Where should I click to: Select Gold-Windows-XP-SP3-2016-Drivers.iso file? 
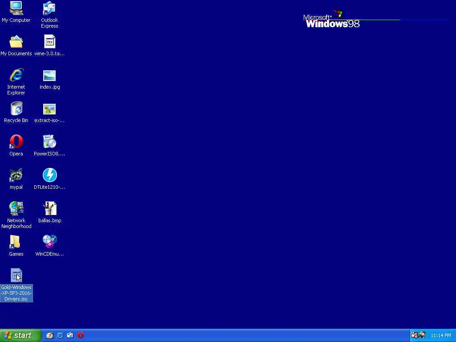[16, 285]
